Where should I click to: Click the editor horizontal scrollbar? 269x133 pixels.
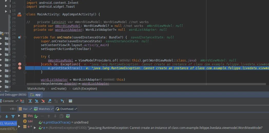coord(146,84)
